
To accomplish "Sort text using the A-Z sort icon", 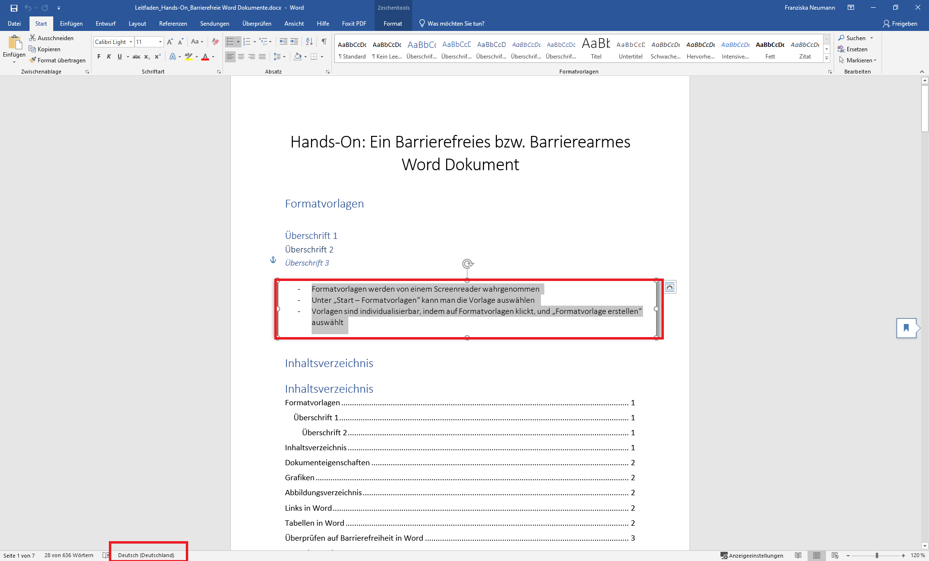I will 309,42.
